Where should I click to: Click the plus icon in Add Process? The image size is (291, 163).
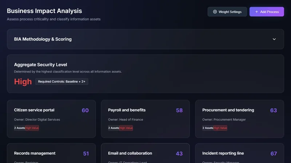coord(256,12)
